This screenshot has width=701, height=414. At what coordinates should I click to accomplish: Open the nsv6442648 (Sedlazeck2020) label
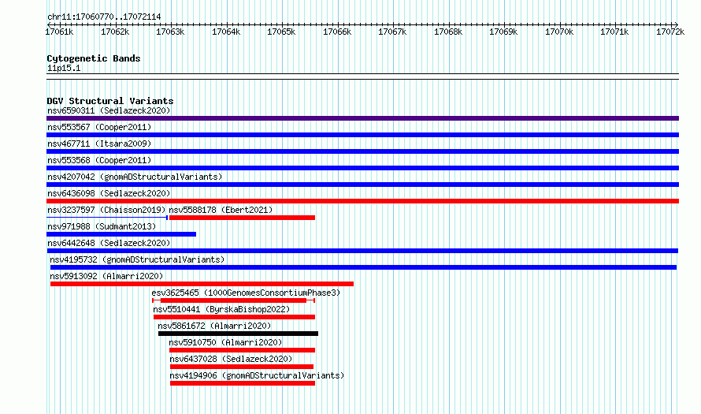(x=109, y=243)
